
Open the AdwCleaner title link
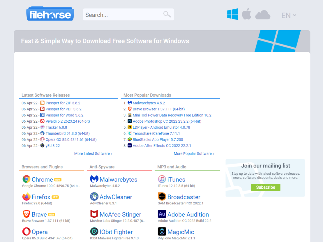(116, 197)
